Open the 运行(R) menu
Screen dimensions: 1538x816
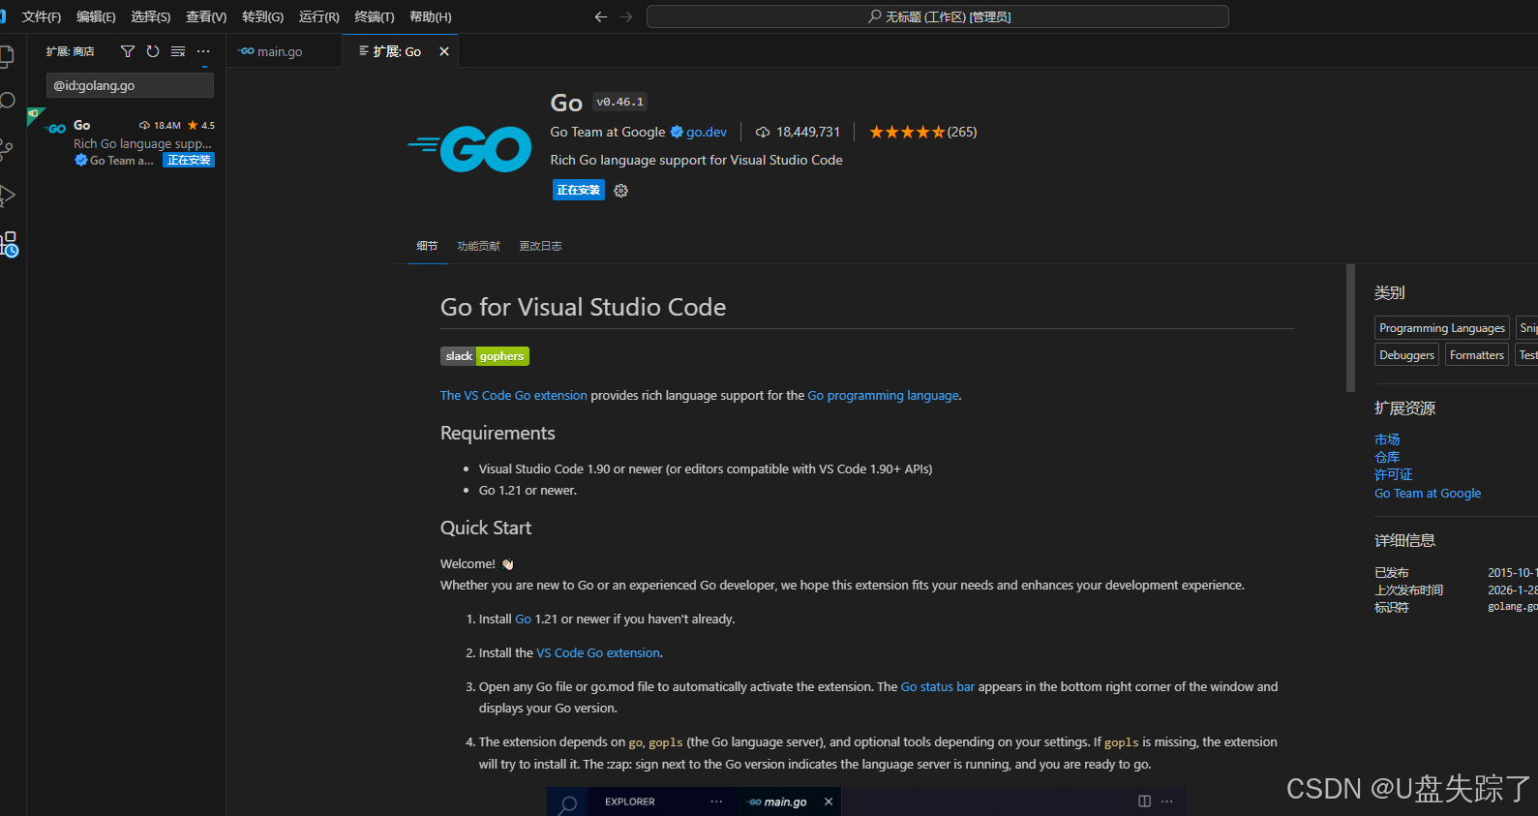(x=319, y=16)
